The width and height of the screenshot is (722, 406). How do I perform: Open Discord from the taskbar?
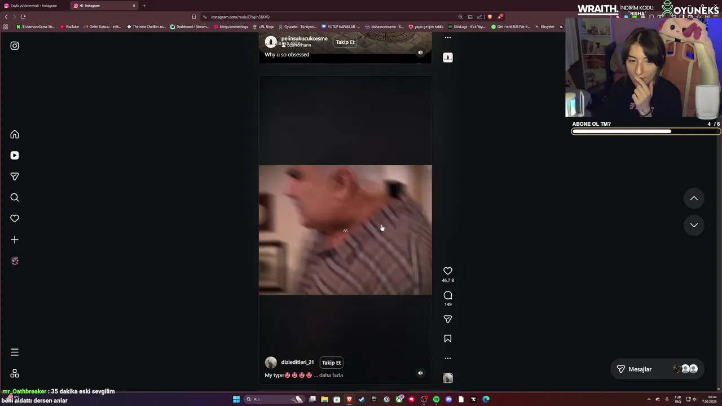[x=448, y=399]
